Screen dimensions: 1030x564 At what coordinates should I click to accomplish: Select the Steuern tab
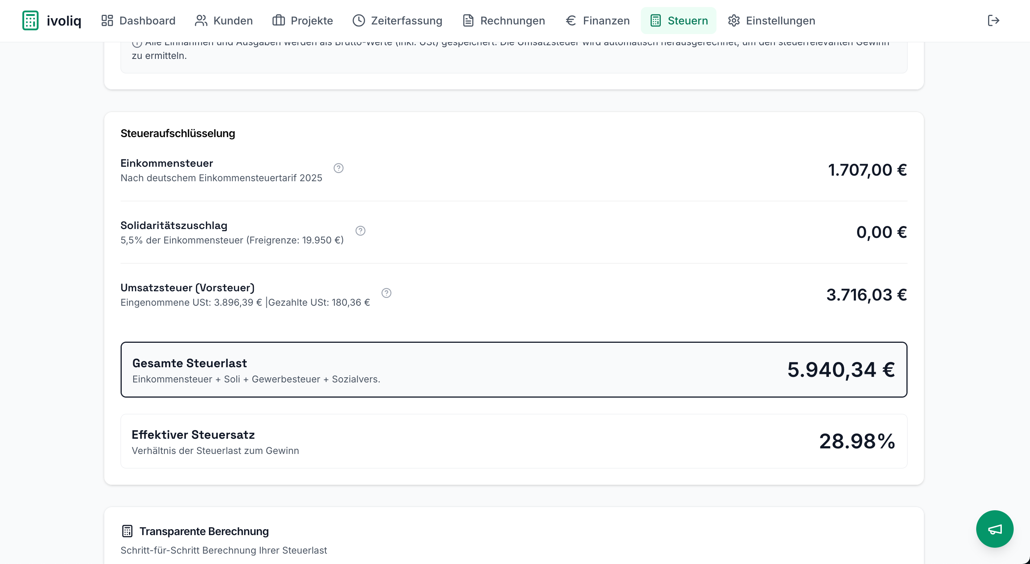679,20
